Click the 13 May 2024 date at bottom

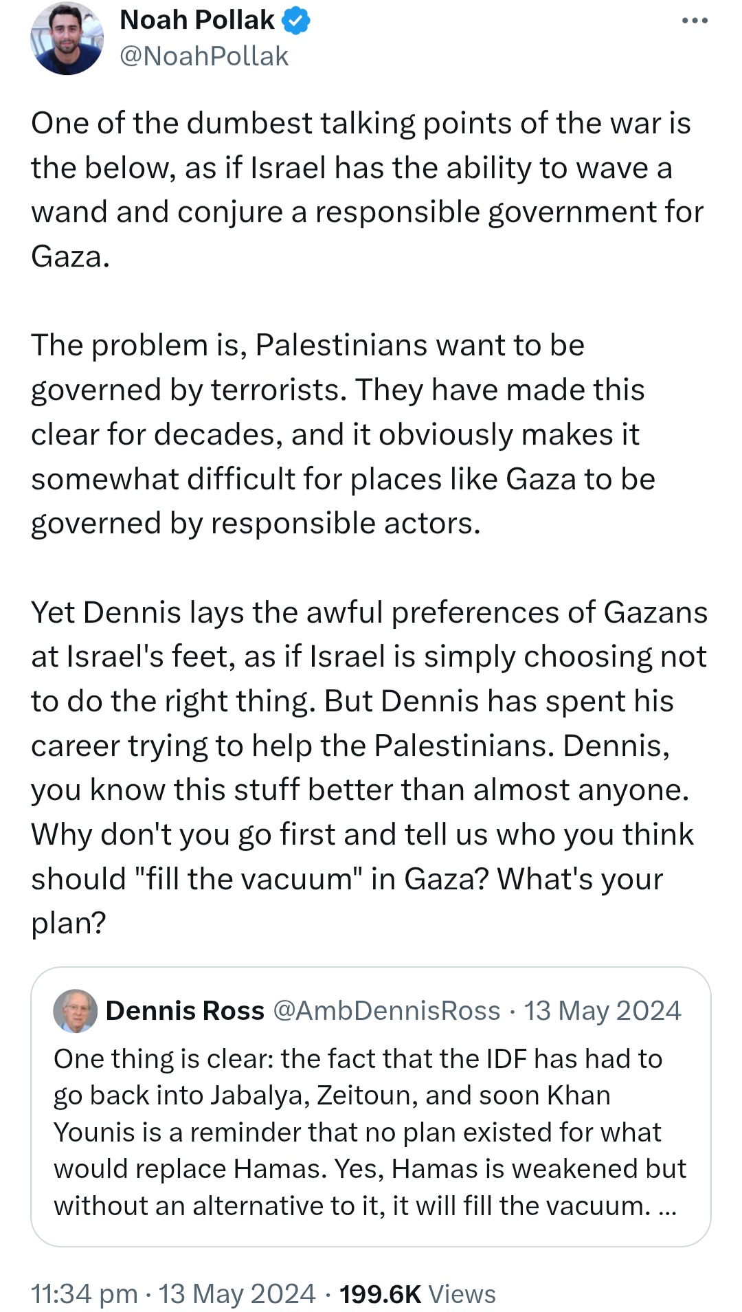click(x=237, y=1293)
